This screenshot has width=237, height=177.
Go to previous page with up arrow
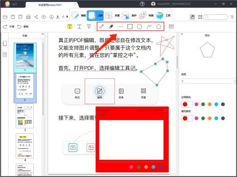tap(44, 17)
